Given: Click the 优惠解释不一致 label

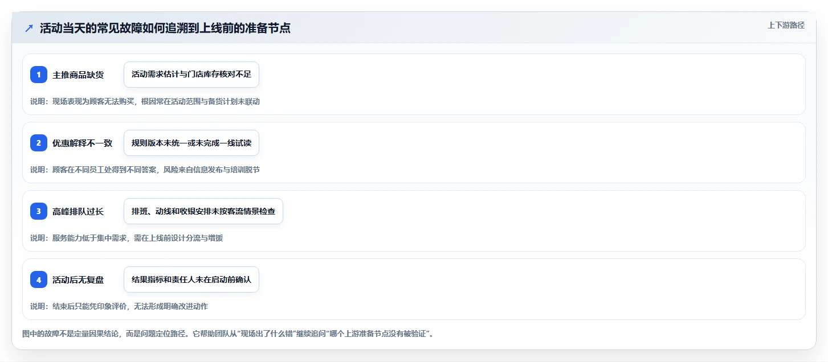Looking at the screenshot, I should (x=83, y=143).
